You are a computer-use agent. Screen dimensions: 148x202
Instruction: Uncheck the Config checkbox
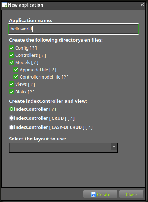[x=12, y=48]
